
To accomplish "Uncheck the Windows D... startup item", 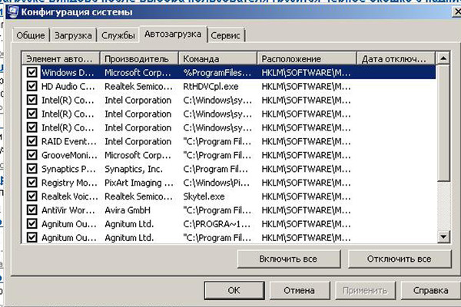I will pyautogui.click(x=32, y=72).
